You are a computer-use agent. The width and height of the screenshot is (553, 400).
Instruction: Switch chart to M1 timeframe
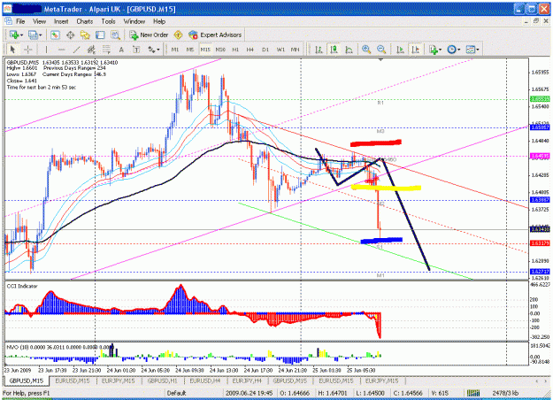(x=175, y=50)
